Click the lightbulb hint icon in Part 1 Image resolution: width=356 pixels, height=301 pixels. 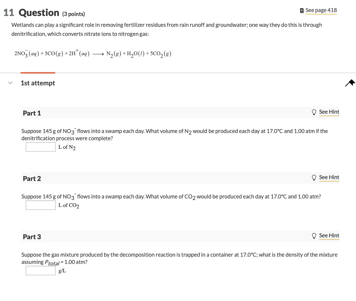(x=314, y=112)
